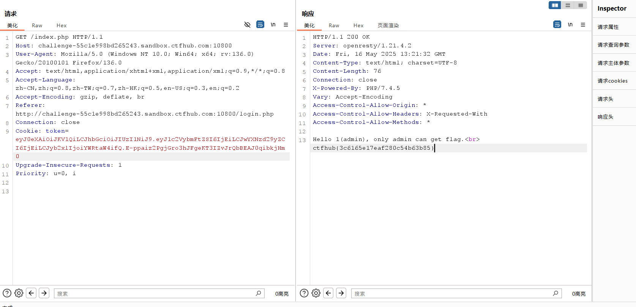636x307 pixels.
Task: Open request search help icon
Action: click(7, 293)
